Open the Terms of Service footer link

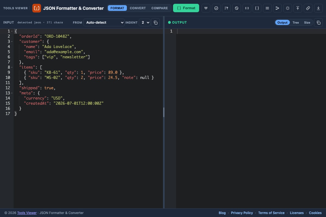click(271, 213)
